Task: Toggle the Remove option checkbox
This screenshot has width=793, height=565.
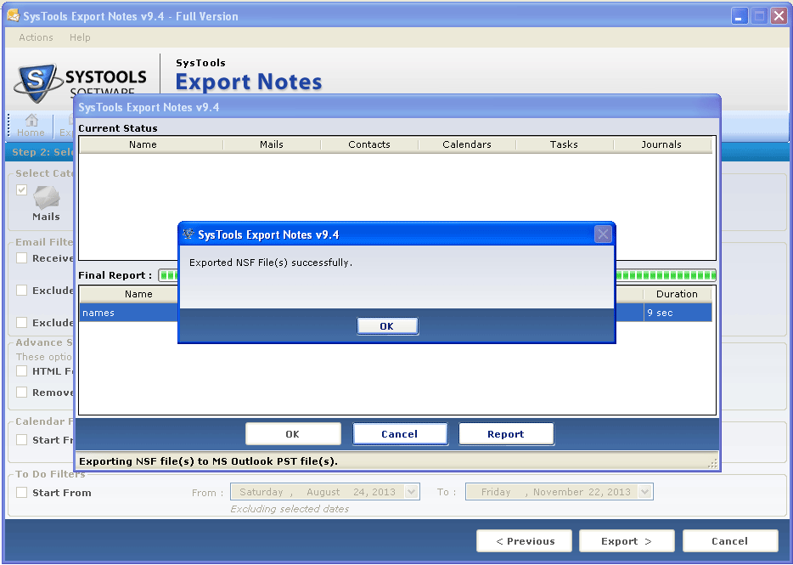Action: tap(22, 393)
